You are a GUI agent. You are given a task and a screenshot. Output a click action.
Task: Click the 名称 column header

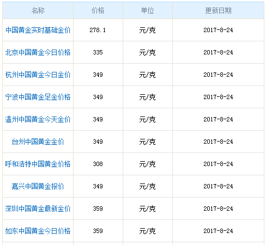coord(38,10)
